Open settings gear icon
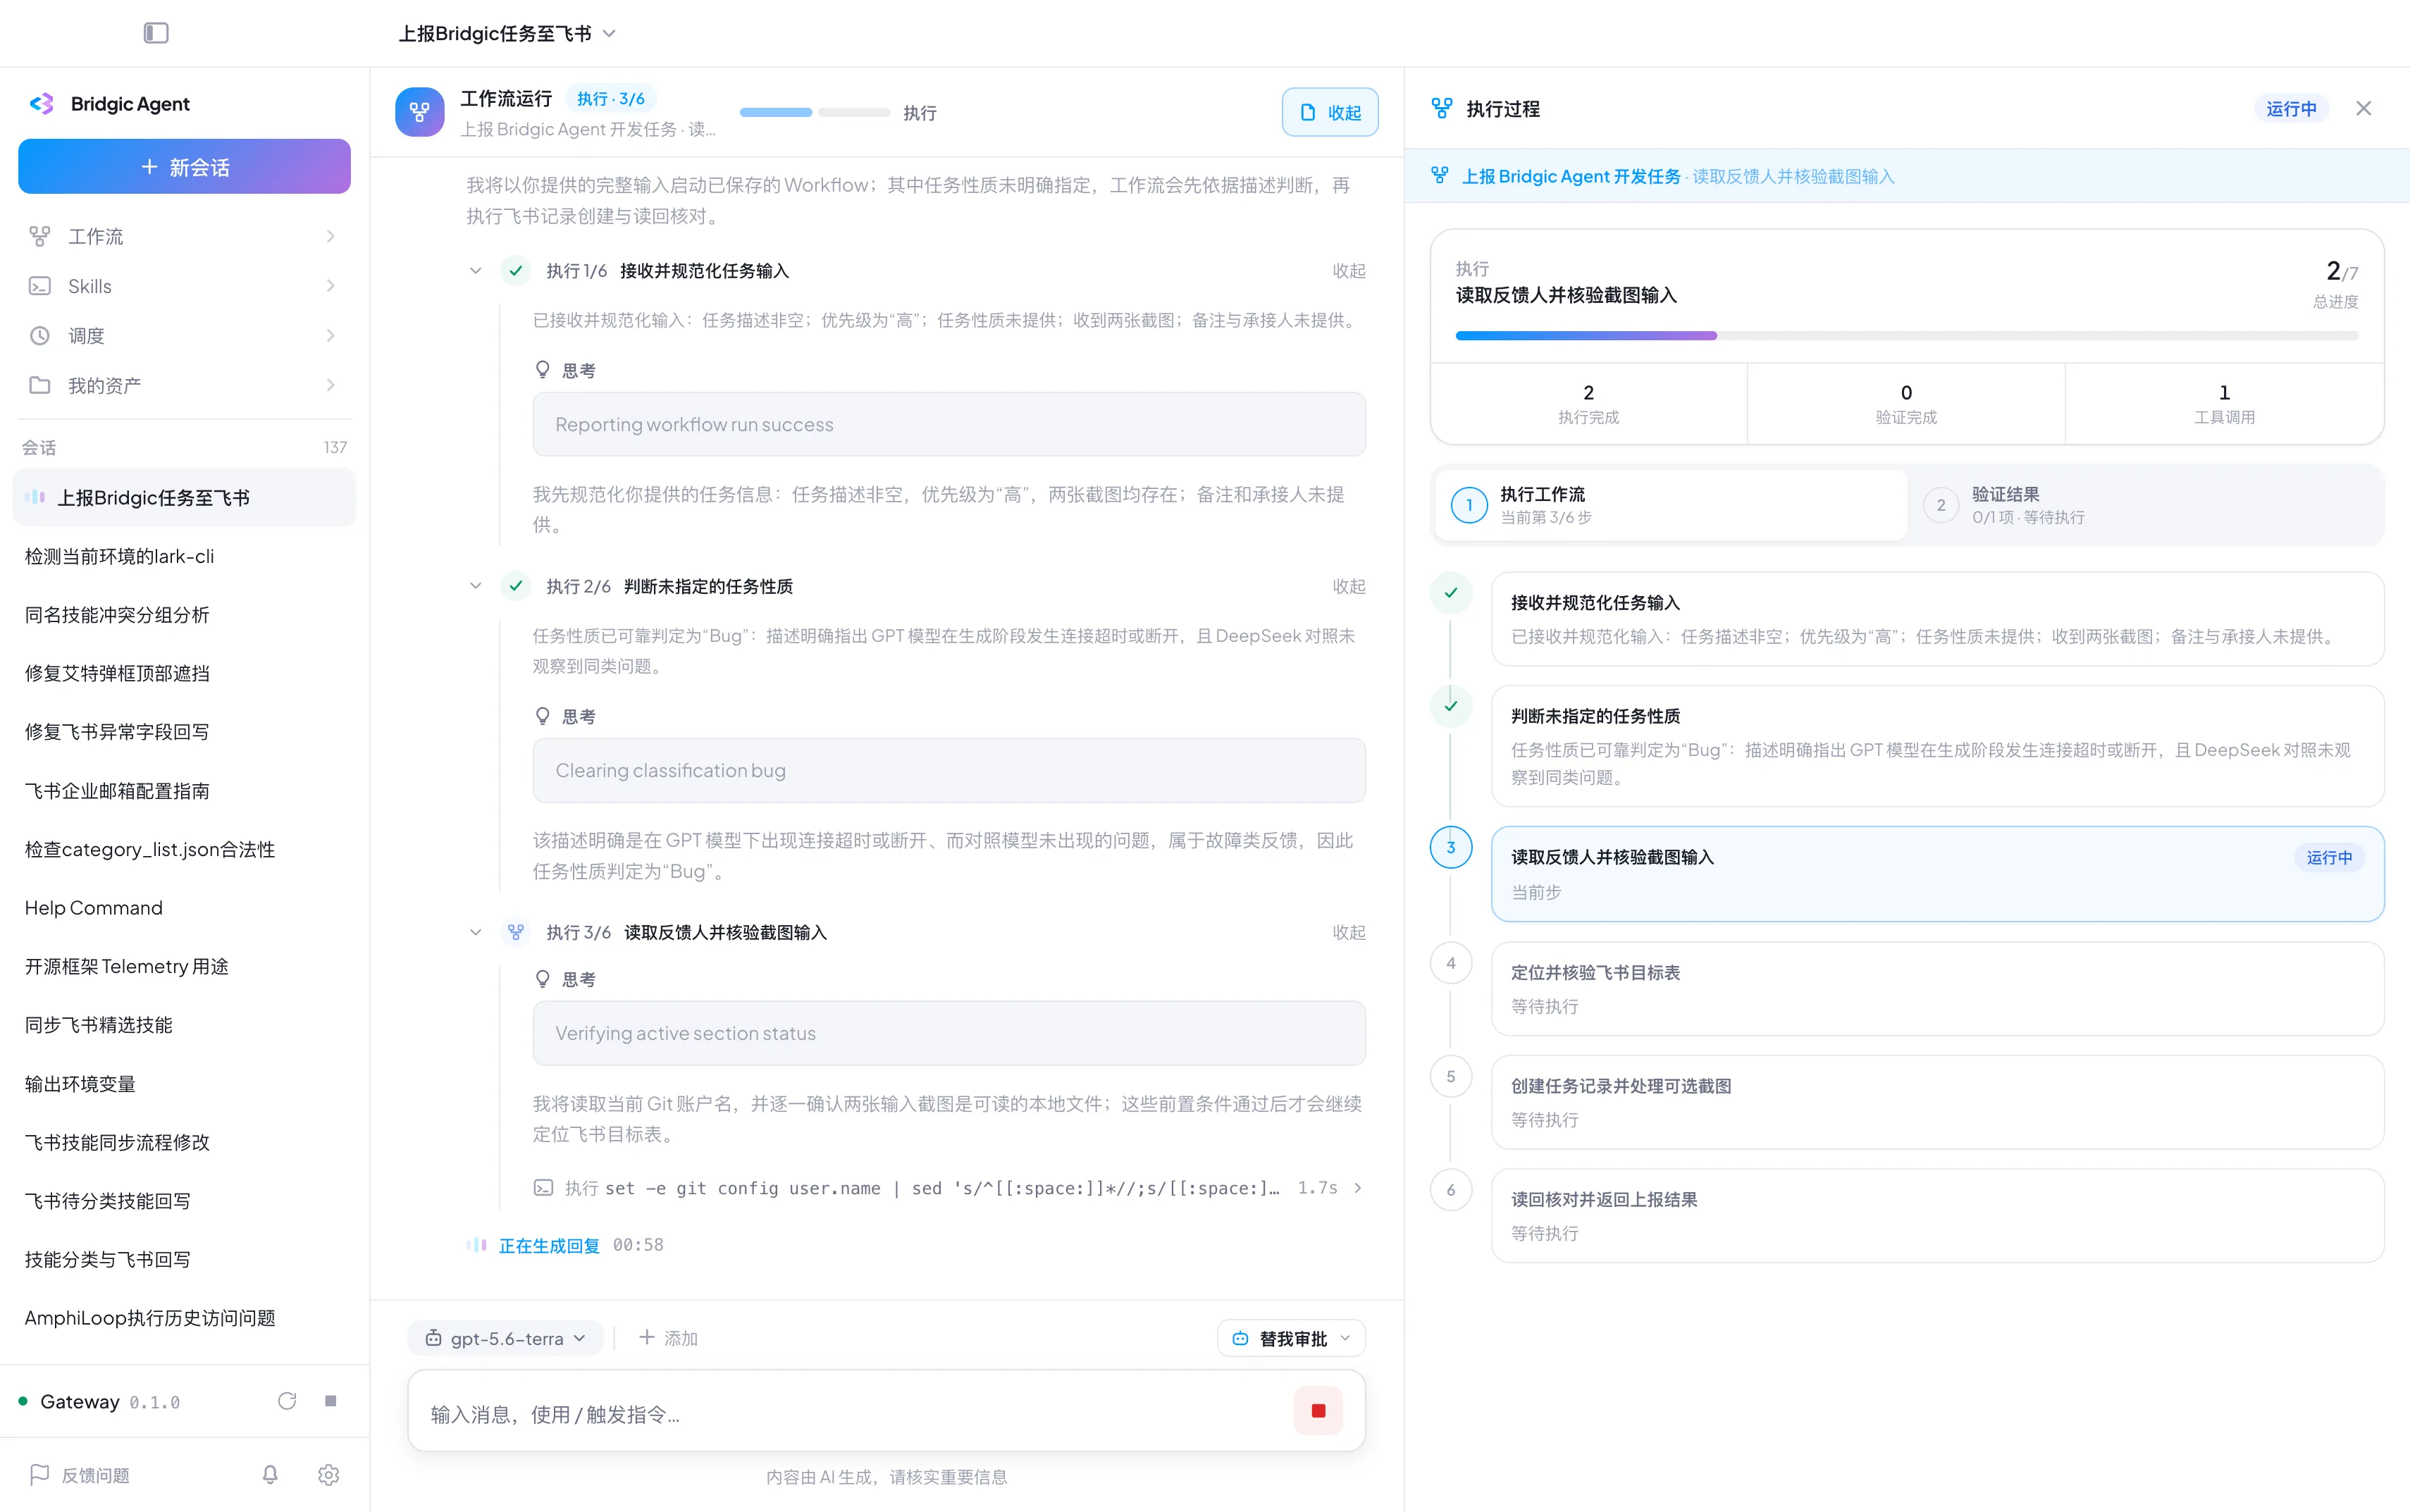This screenshot has height=1512, width=2410. [x=329, y=1475]
